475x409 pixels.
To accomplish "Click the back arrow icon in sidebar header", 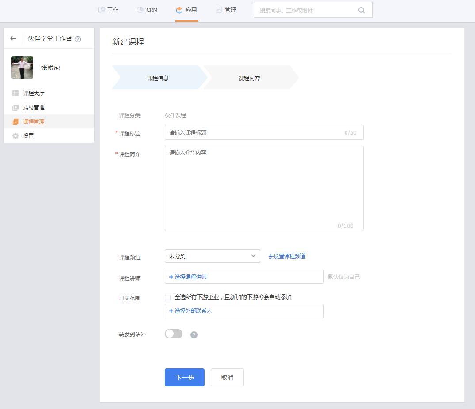I will pyautogui.click(x=13, y=38).
